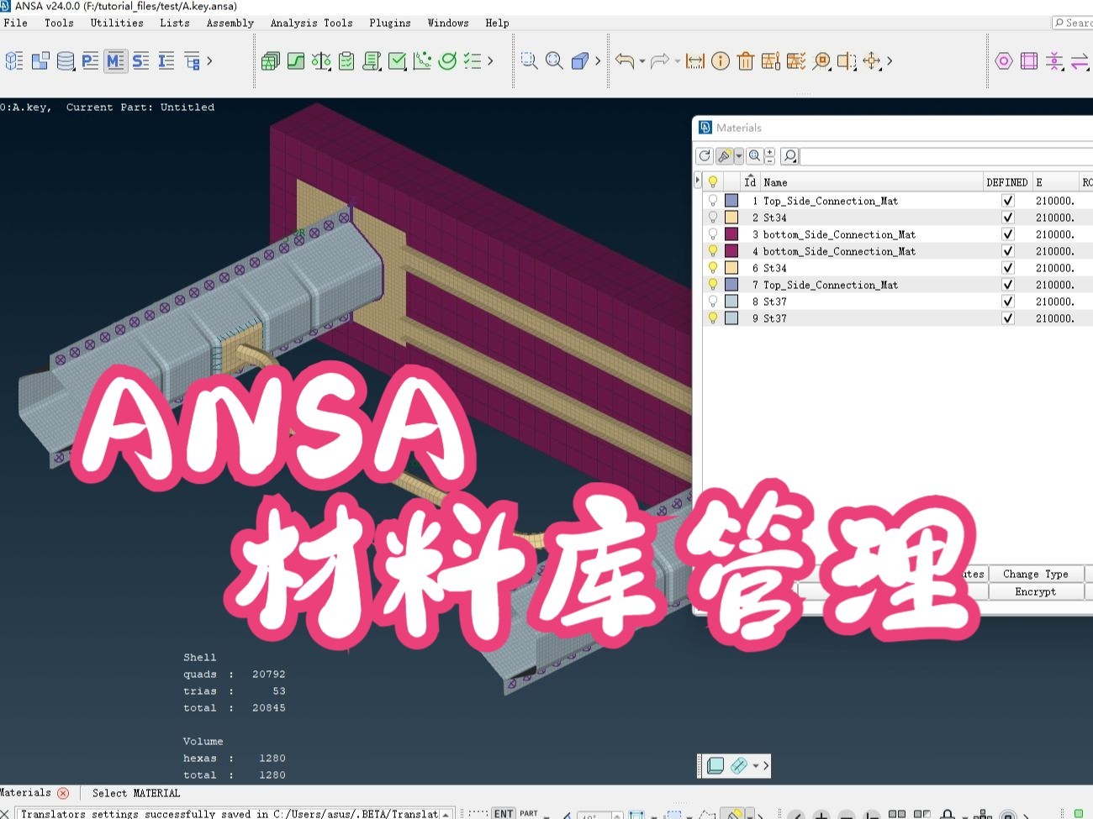Click the Undo arrow icon
The image size is (1093, 819).
[x=624, y=60]
